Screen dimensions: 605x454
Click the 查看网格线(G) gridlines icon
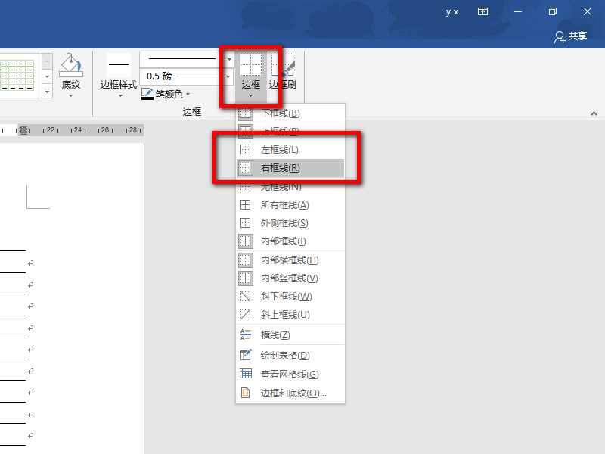pyautogui.click(x=245, y=374)
